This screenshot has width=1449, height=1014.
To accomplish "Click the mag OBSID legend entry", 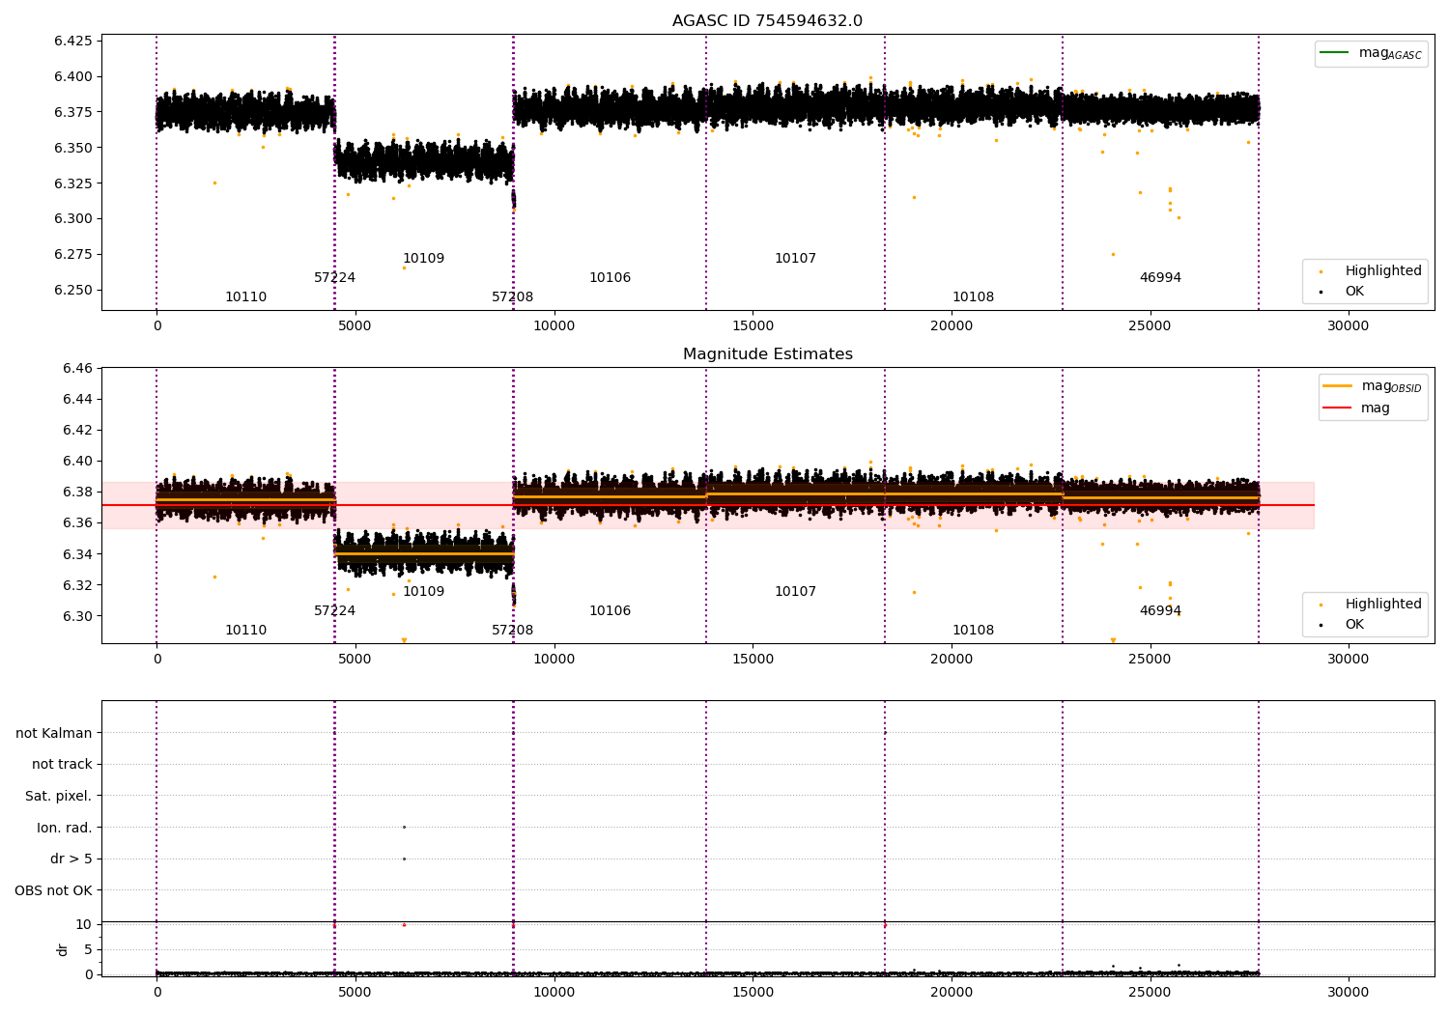I will tap(1391, 386).
